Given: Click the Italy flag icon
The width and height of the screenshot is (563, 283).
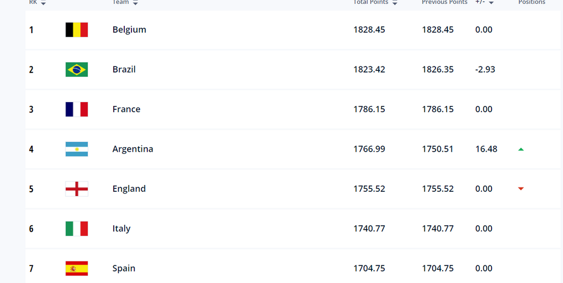Looking at the screenshot, I should (76, 229).
